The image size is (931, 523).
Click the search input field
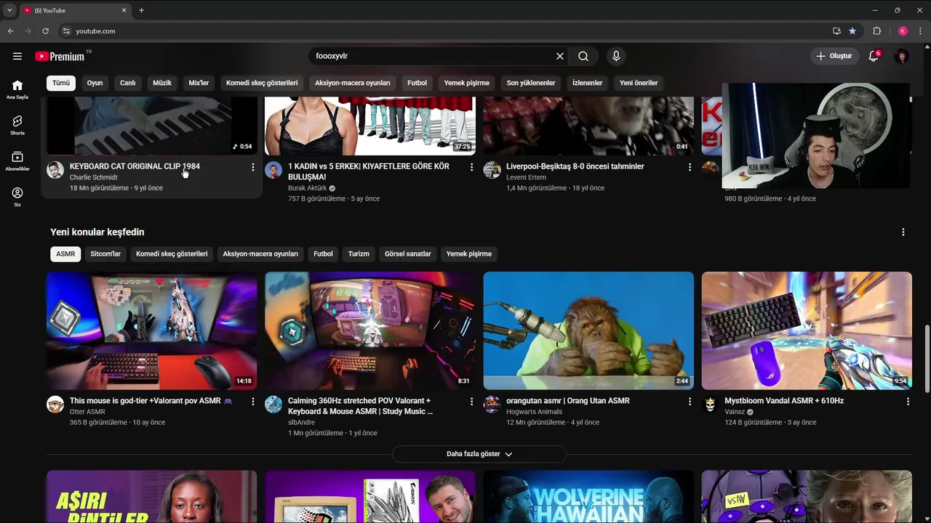433,56
